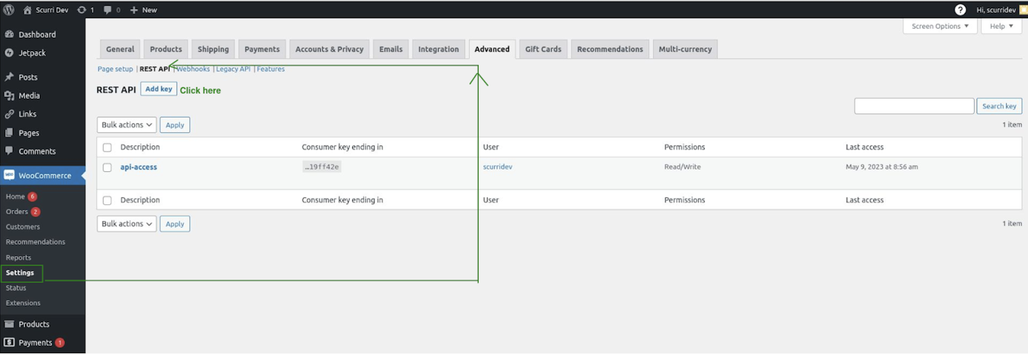The width and height of the screenshot is (1028, 355).
Task: Click the Pages sidebar icon
Action: point(9,132)
